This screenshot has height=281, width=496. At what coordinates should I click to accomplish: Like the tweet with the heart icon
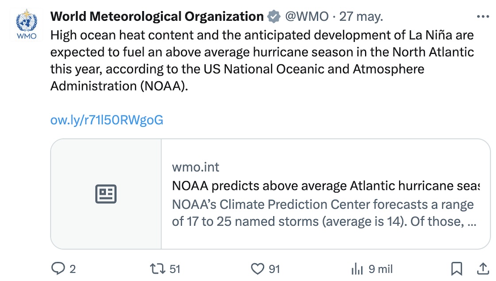[257, 269]
